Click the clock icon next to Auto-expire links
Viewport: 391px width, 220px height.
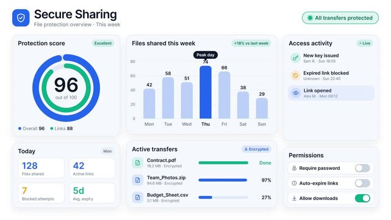coord(294,183)
